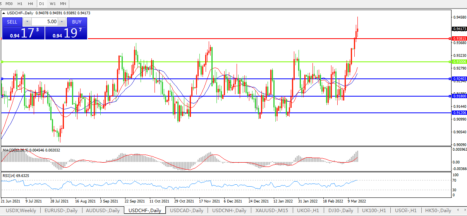Open the UKOil-,H1 chart tab
The height and width of the screenshot is (216, 467).
[308, 211]
